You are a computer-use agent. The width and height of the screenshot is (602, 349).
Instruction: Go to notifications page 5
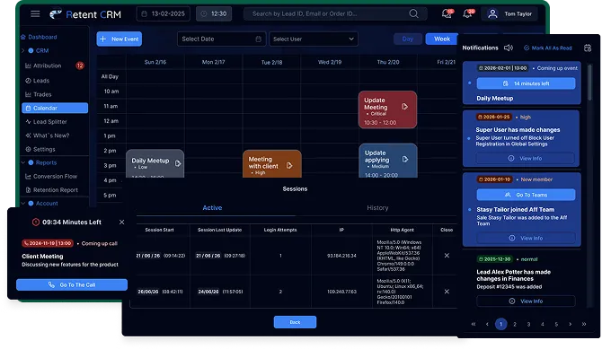[x=556, y=324]
